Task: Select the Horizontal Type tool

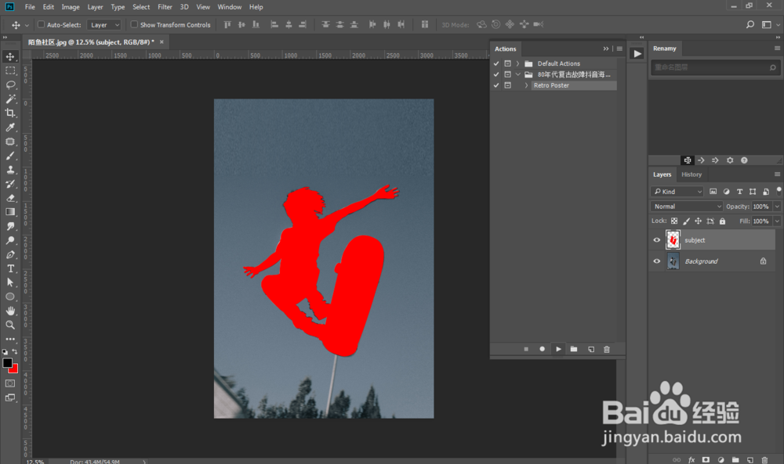Action: pos(10,268)
